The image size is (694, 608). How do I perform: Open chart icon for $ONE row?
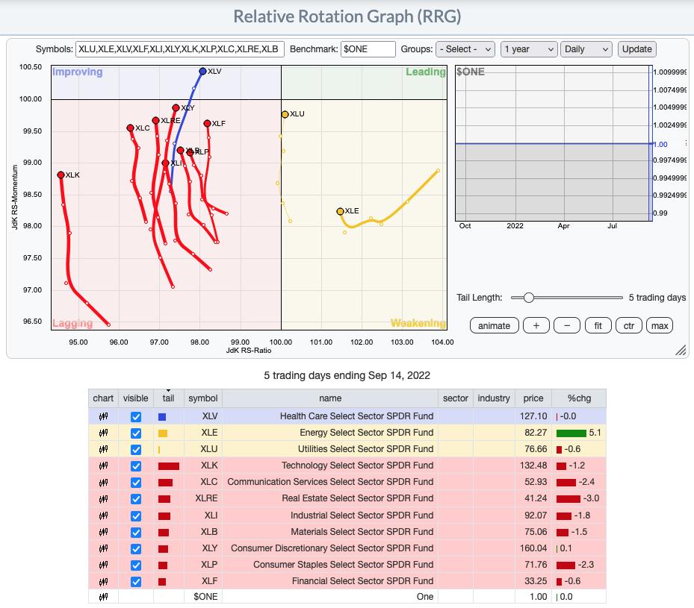pos(103,597)
